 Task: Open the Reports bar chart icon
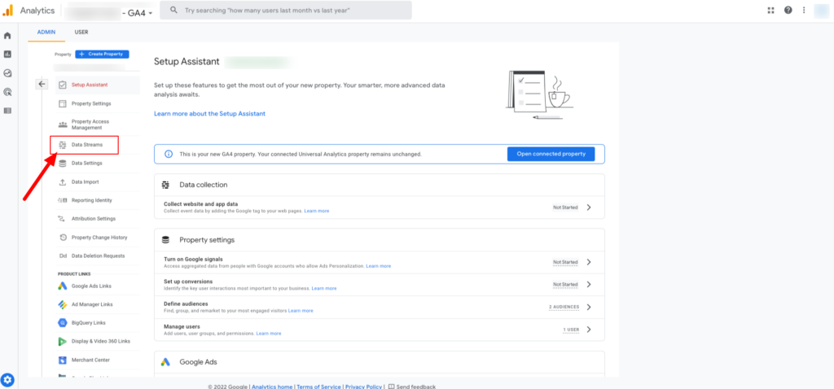7,55
